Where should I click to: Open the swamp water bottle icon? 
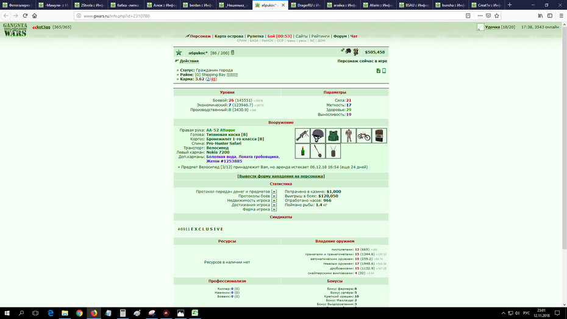click(302, 151)
